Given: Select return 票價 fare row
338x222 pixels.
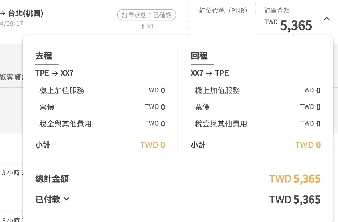Looking at the screenshot, I should click(x=202, y=107).
